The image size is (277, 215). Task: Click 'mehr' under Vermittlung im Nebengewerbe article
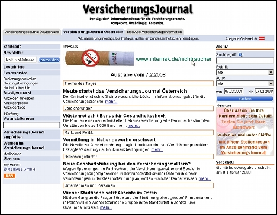pos(157,150)
